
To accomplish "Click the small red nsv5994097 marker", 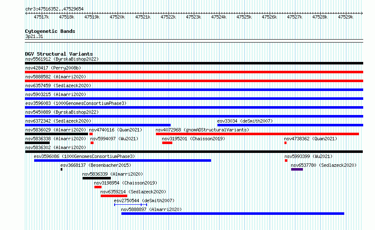I will 92,143.
